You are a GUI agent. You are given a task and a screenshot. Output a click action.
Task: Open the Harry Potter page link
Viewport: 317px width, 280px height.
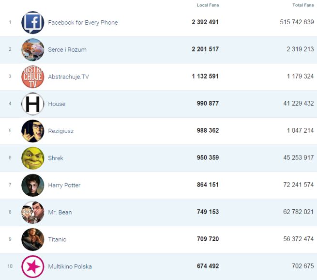click(64, 186)
